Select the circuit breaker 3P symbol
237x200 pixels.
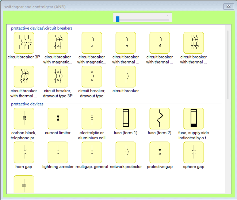pos(24,43)
